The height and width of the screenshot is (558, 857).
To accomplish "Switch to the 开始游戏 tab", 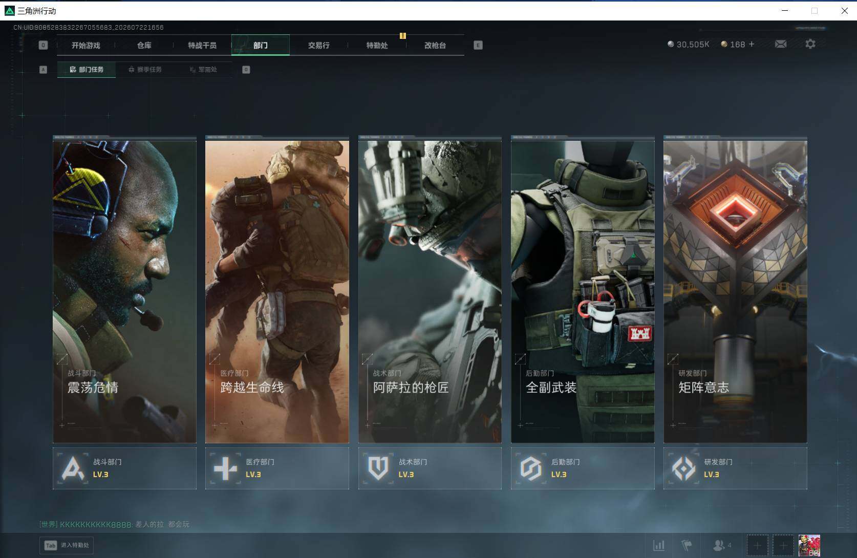I will [86, 45].
